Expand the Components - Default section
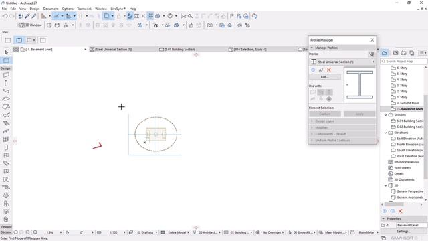The image size is (428, 241). point(342,134)
